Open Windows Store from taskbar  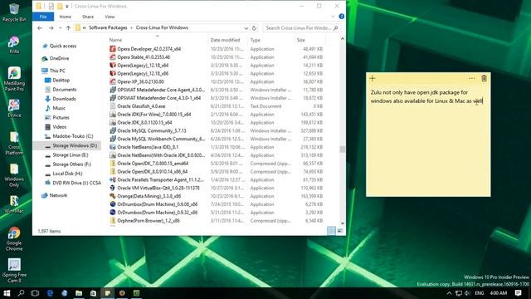coord(93,293)
